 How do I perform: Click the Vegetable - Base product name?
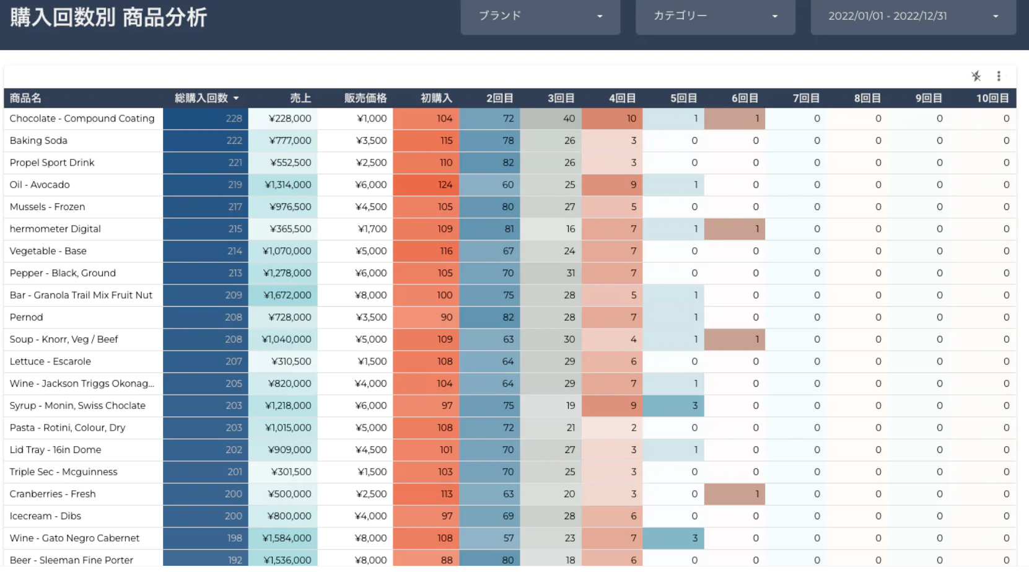pos(48,251)
